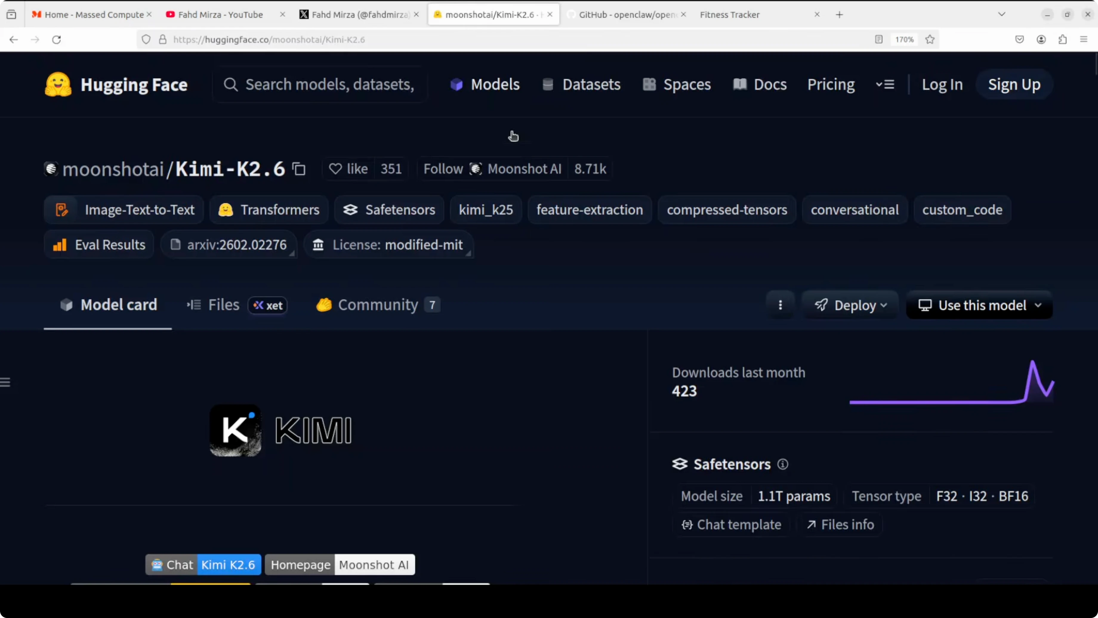
Task: Click the Sign Up button
Action: point(1014,84)
